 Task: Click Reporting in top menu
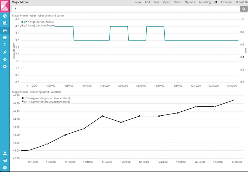tap(205, 2)
